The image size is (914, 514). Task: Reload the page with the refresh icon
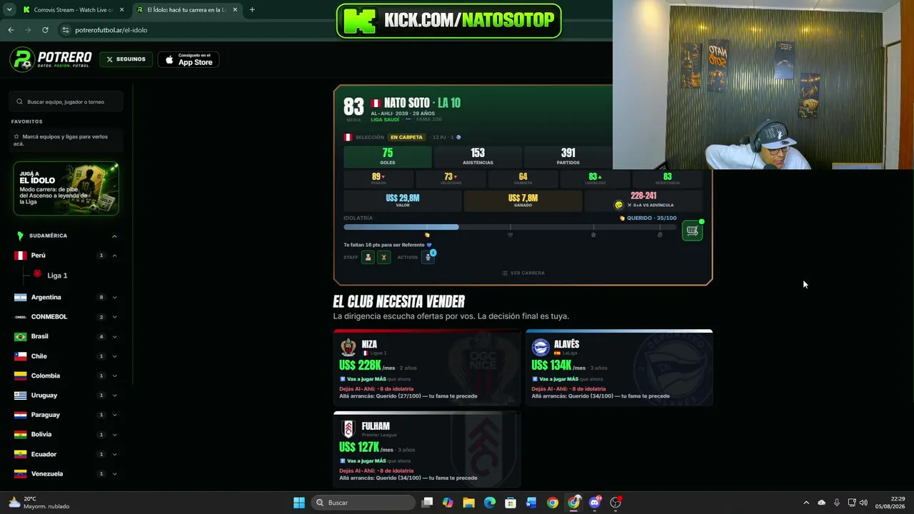click(45, 30)
